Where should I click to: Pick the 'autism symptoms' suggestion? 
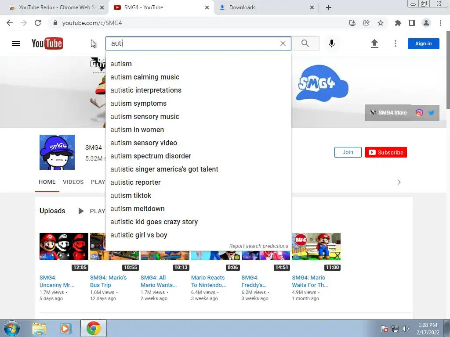pyautogui.click(x=198, y=104)
